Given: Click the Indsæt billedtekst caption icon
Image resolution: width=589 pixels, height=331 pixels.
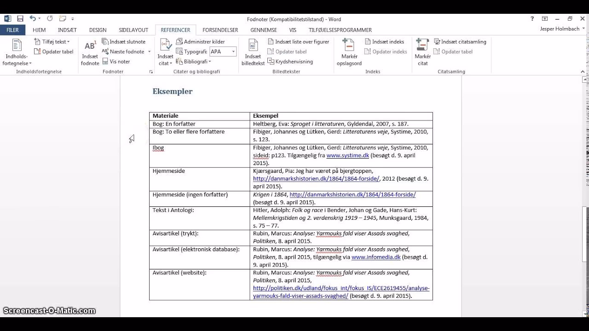Looking at the screenshot, I should tap(253, 46).
